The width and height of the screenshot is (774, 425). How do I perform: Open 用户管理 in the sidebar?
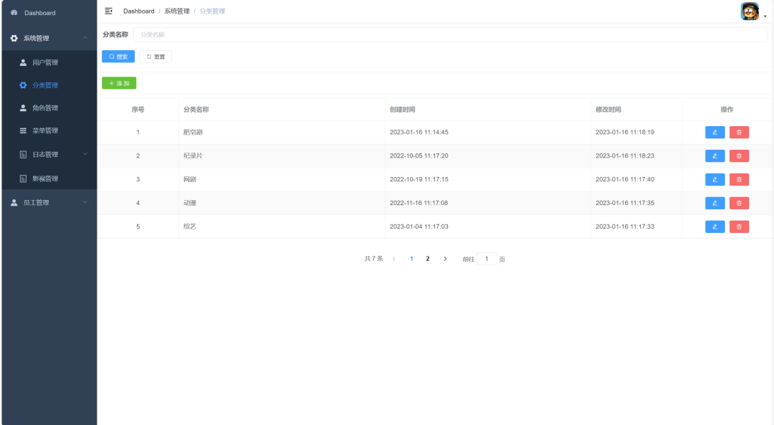(x=49, y=62)
